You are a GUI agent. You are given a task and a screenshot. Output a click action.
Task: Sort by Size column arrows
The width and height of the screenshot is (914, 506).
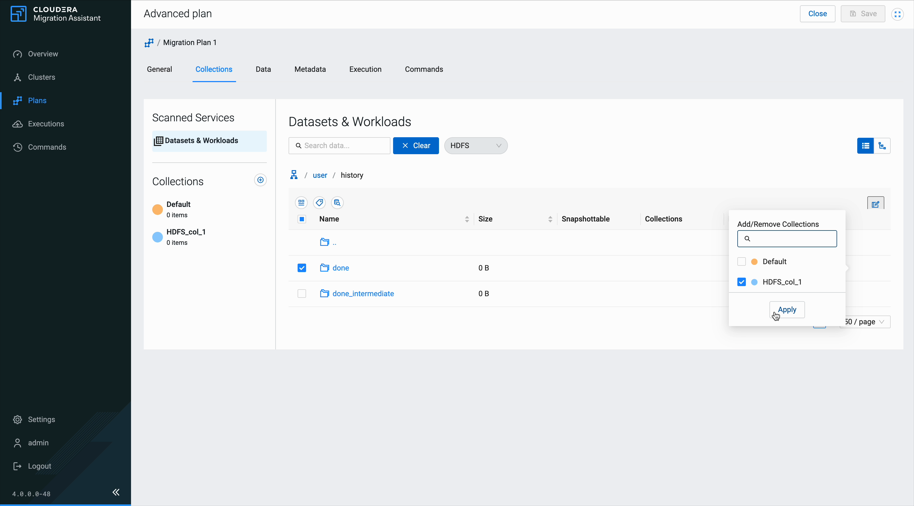(550, 219)
